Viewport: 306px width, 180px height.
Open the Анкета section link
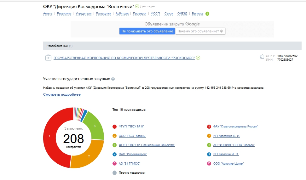(48, 14)
